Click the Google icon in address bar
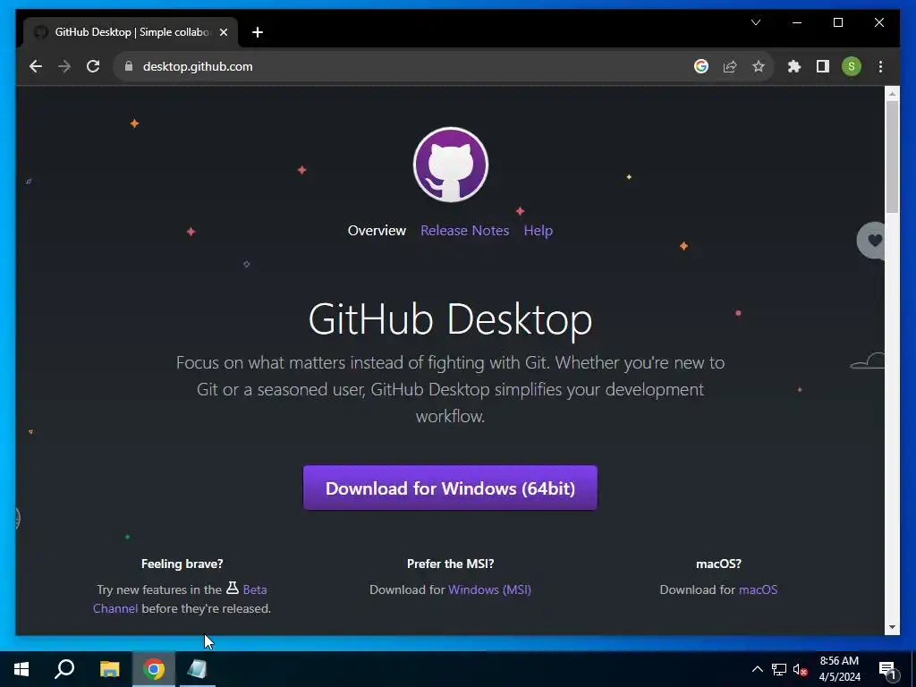Screen dimensions: 916x687 coord(701,66)
